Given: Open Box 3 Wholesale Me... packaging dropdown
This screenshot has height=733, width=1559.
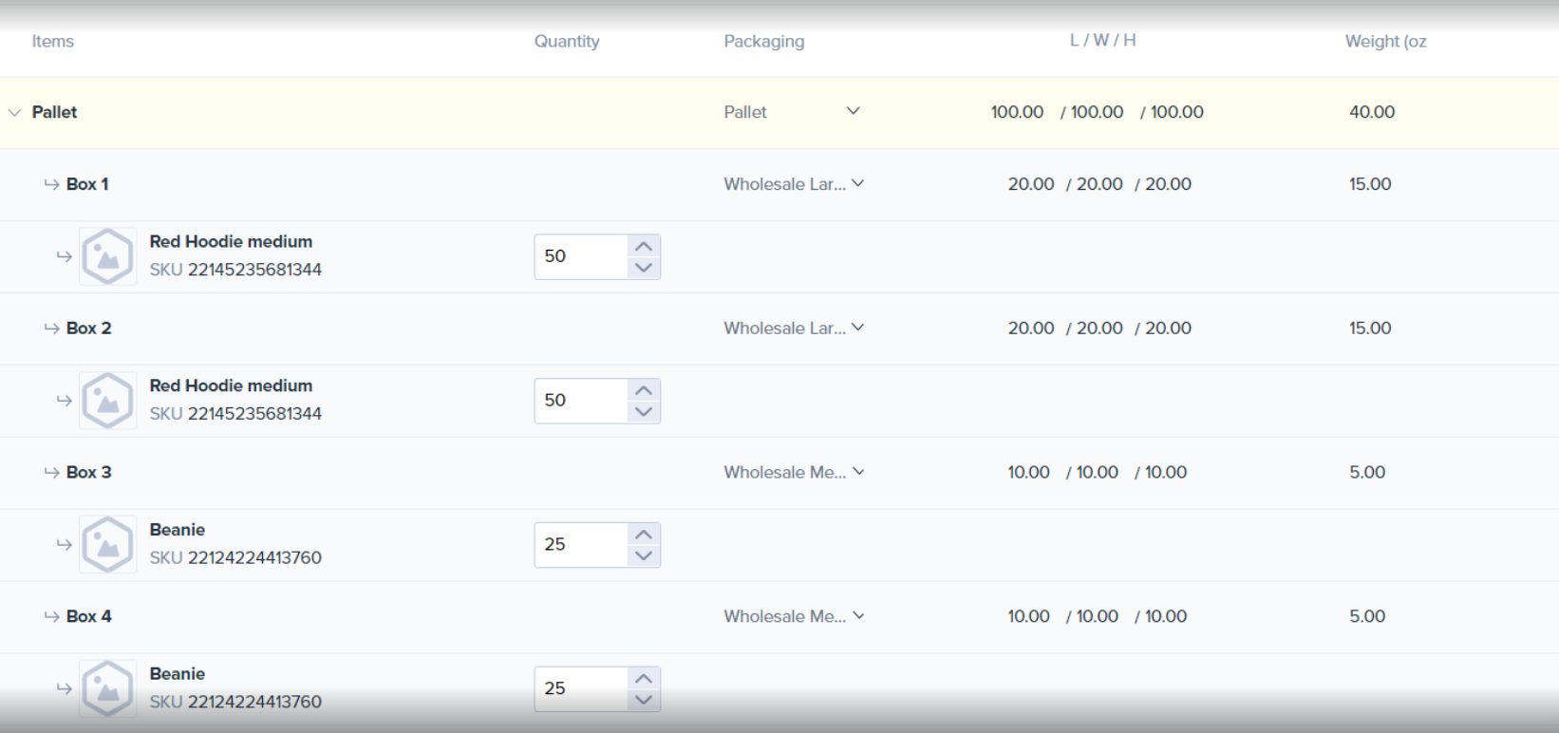Looking at the screenshot, I should click(x=858, y=472).
